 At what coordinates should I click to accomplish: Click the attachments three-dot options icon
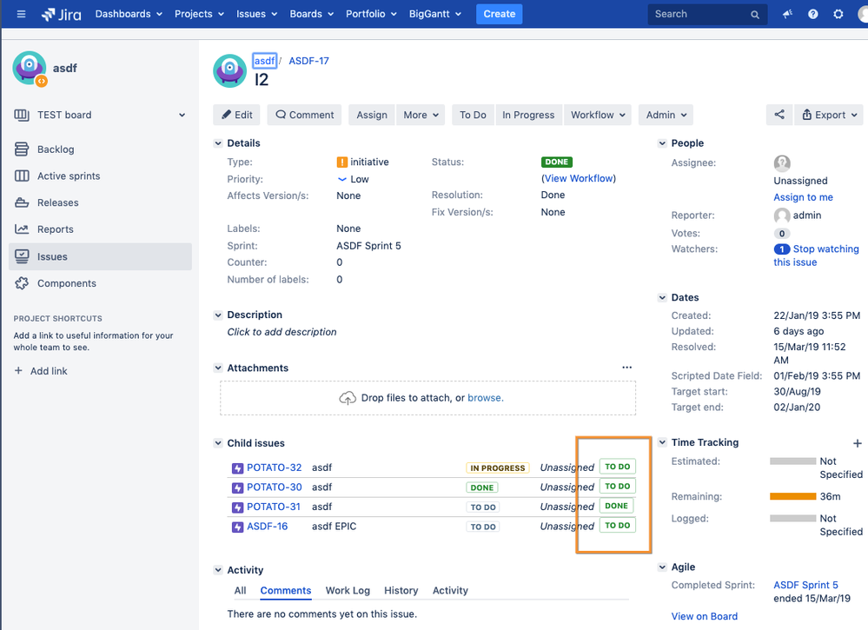pos(626,368)
